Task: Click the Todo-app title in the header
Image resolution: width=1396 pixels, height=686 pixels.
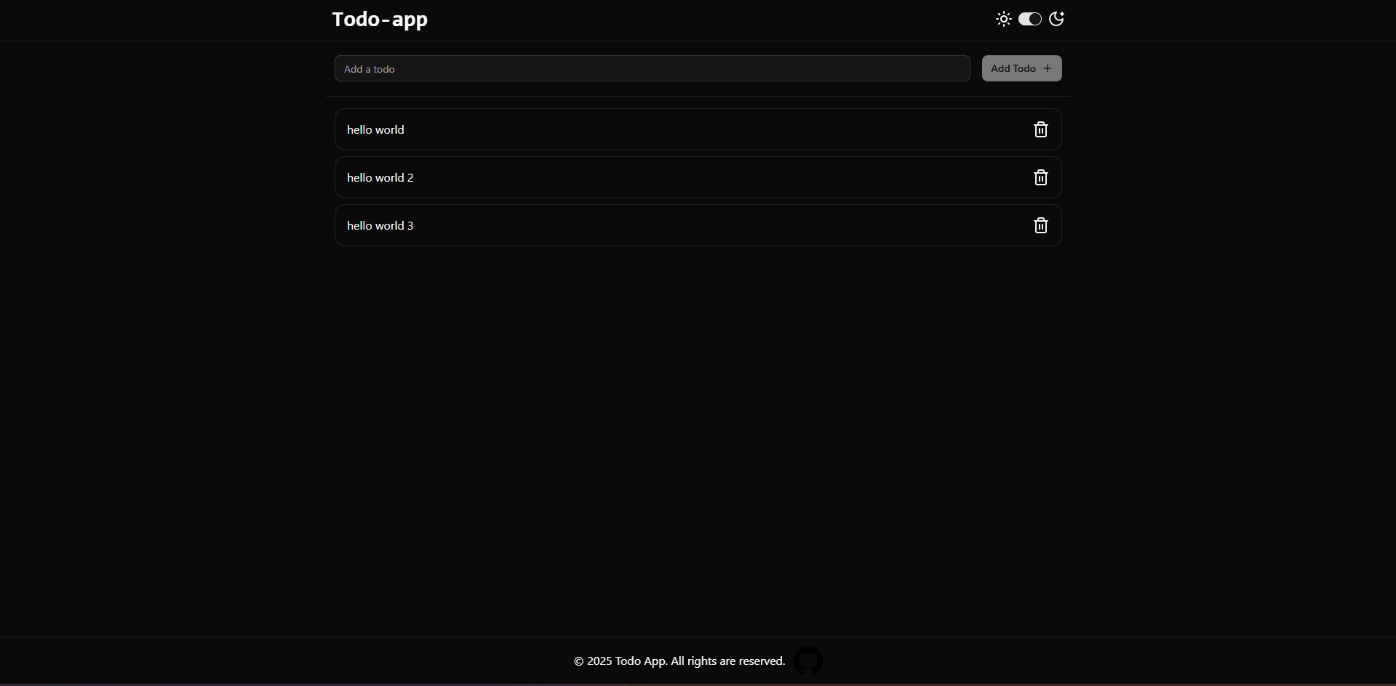Action: pos(380,19)
